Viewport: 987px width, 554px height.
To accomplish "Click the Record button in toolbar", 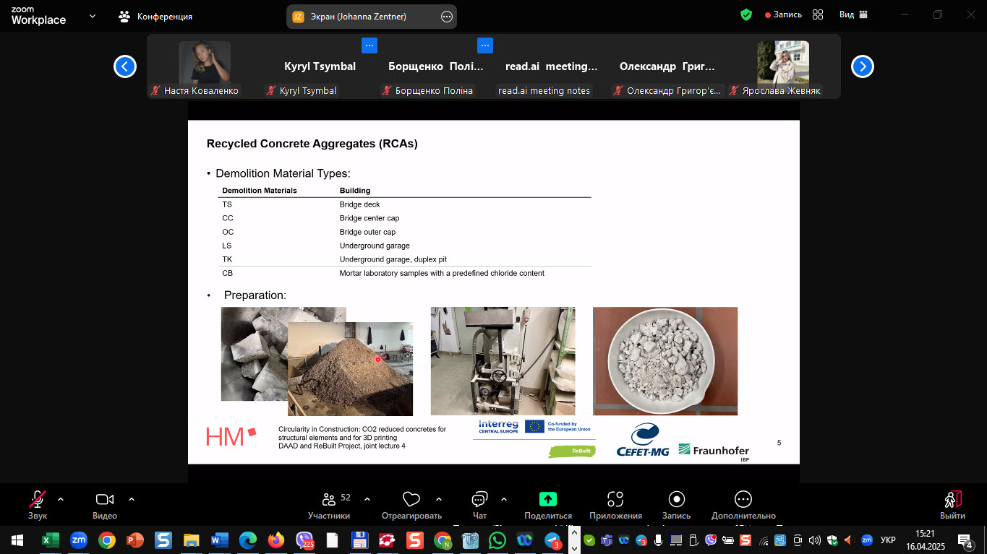I will coord(677,499).
